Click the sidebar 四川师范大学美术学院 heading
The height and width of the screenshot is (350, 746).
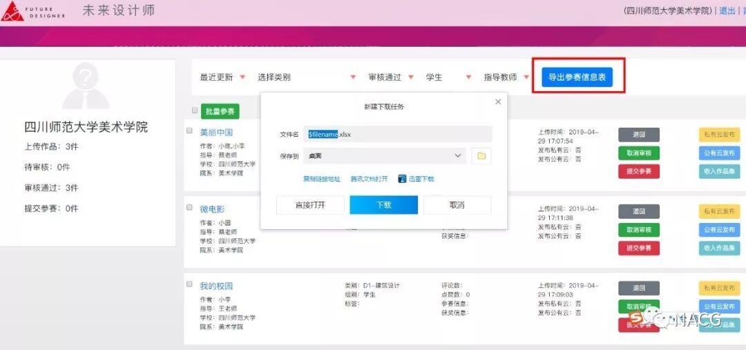(x=86, y=127)
